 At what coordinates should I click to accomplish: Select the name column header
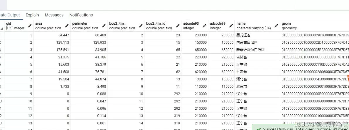pyautogui.click(x=257, y=26)
